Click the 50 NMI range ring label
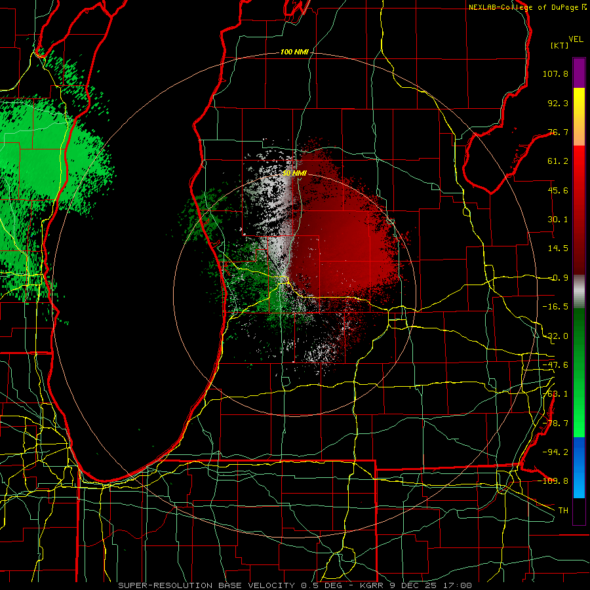590x590 pixels. pyautogui.click(x=294, y=174)
